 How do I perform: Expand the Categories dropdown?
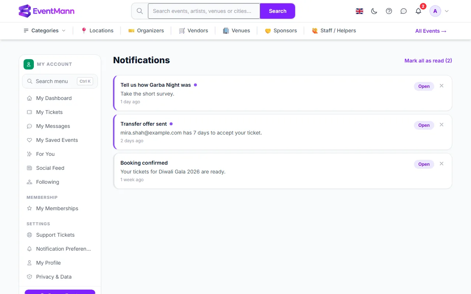45,31
